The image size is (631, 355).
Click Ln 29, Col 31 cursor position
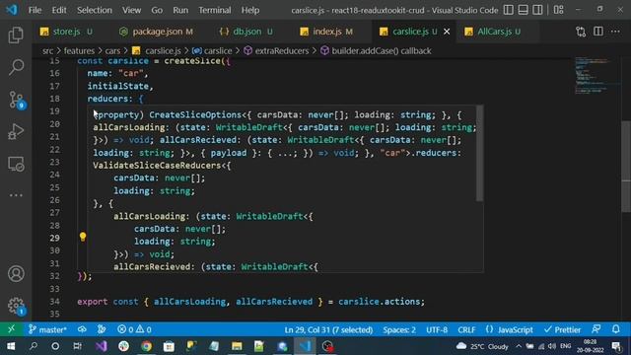[x=328, y=329]
